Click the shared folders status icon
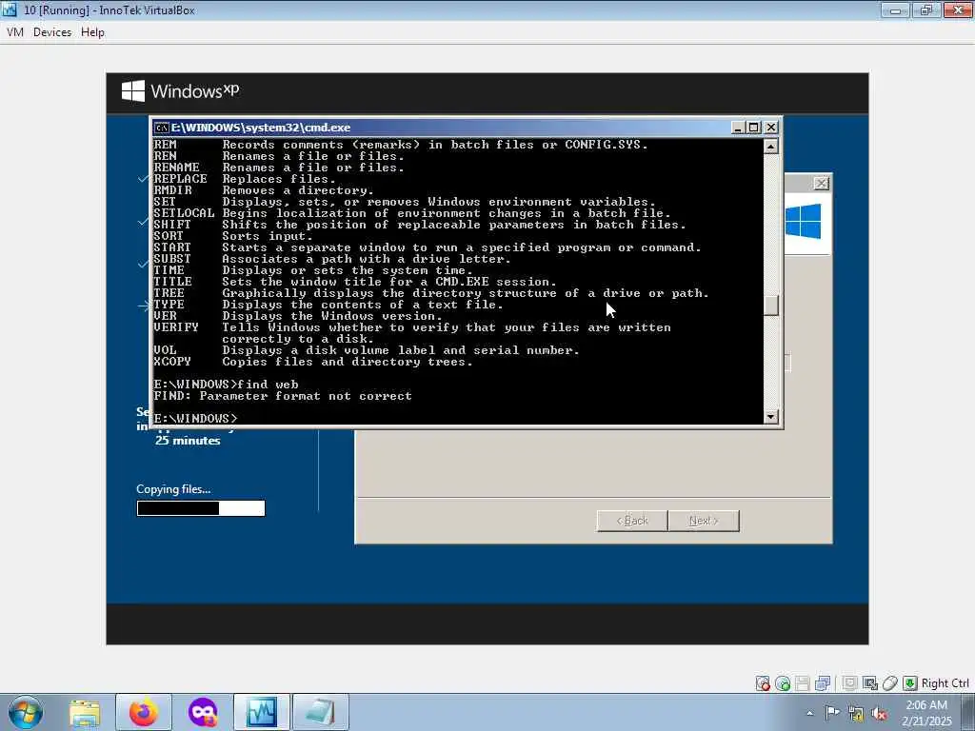 870,683
